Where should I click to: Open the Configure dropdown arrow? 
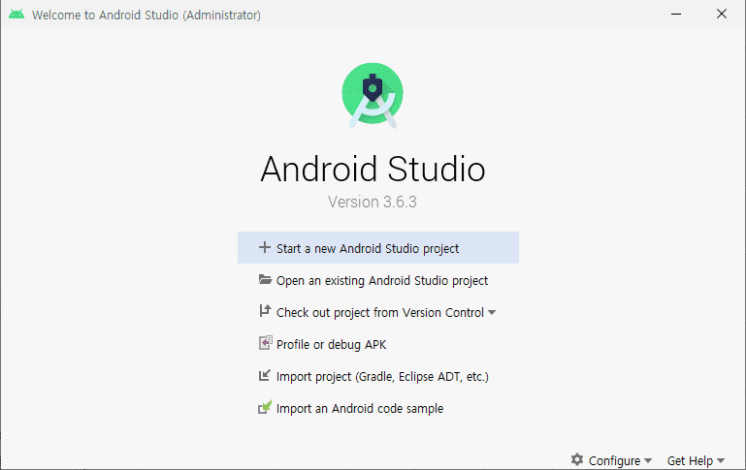647,461
